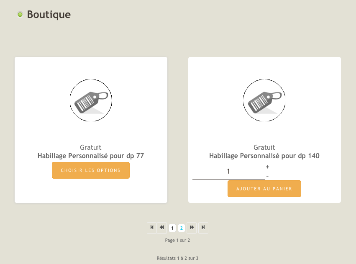The width and height of the screenshot is (356, 264).
Task: Select page 1 in pagination
Action: point(172,228)
